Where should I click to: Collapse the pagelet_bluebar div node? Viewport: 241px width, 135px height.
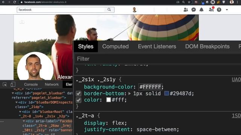click(x=13, y=93)
